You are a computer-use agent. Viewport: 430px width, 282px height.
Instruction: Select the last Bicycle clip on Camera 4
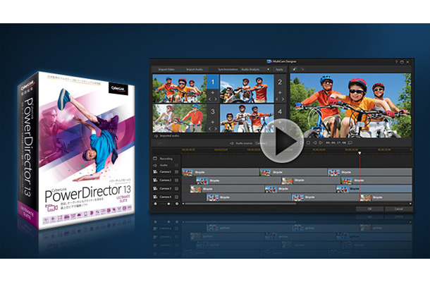(x=386, y=197)
